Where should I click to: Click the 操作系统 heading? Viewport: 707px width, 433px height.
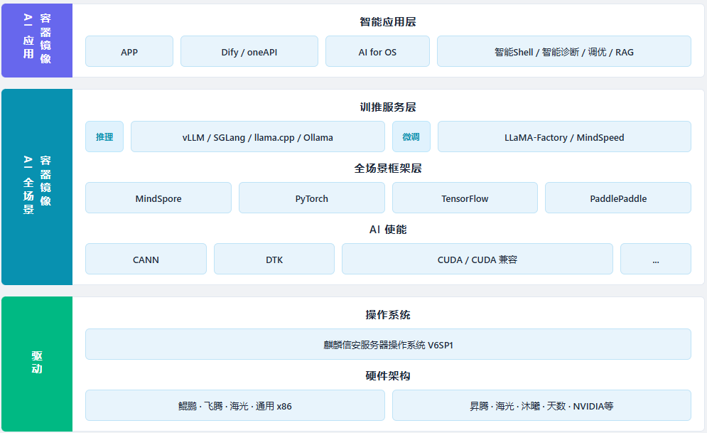click(x=388, y=314)
